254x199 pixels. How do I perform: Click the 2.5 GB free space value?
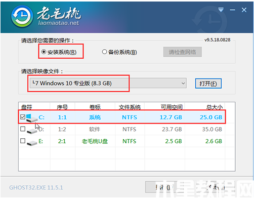tap(174, 141)
